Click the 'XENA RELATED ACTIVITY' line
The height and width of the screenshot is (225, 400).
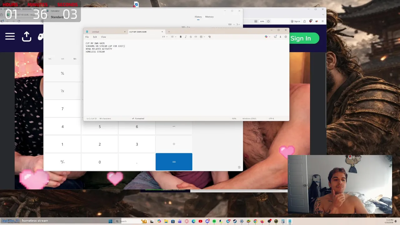[99, 49]
